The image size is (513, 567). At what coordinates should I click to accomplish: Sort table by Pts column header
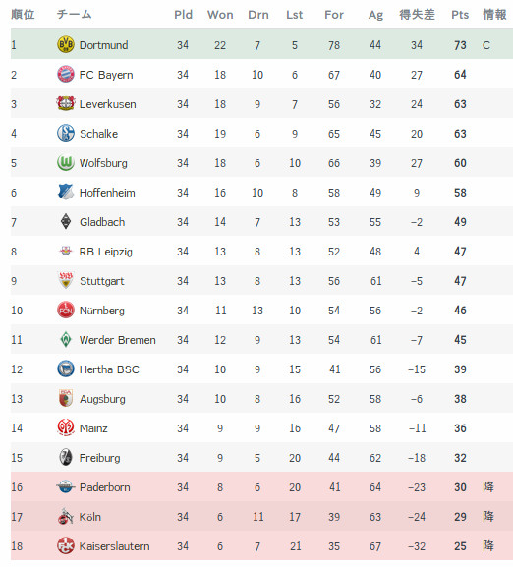coord(460,15)
